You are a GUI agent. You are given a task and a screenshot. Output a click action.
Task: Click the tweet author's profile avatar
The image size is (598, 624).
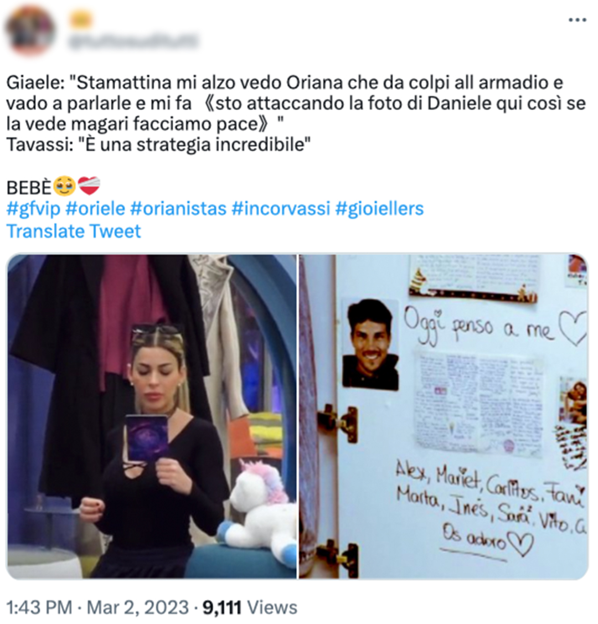(30, 30)
